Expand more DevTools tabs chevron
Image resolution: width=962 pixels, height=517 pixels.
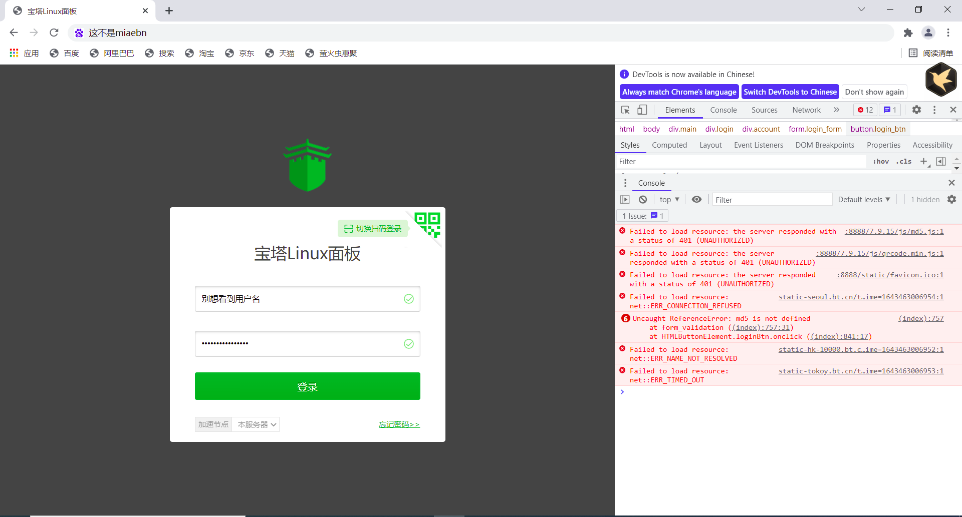(x=836, y=110)
